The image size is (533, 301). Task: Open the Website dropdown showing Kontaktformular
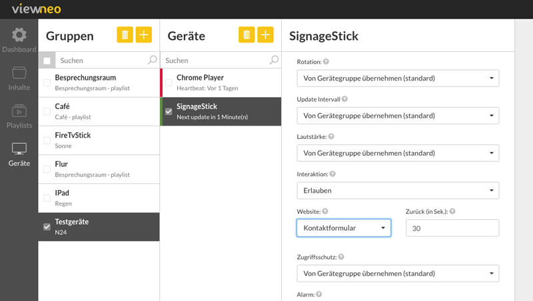point(344,228)
